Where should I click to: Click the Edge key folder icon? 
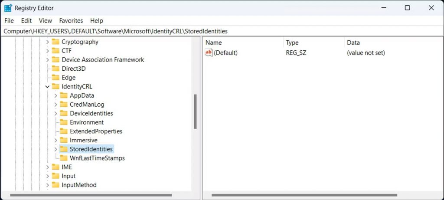[55, 78]
